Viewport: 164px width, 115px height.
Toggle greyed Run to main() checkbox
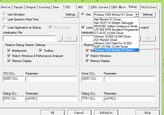[51, 28]
